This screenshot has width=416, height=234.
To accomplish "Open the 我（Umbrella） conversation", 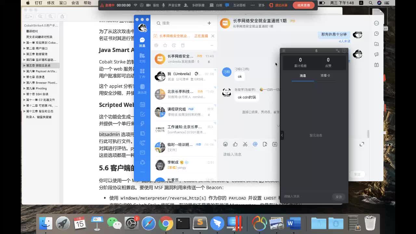I will click(184, 76).
